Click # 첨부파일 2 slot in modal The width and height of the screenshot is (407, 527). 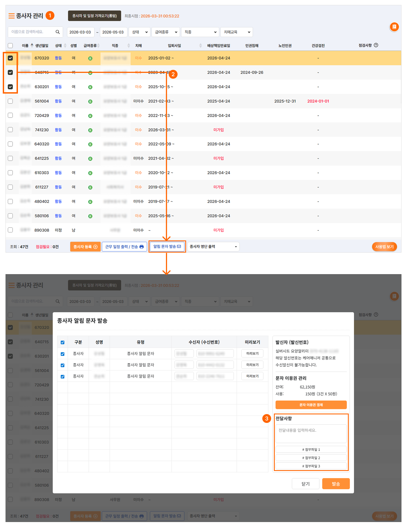point(311,458)
